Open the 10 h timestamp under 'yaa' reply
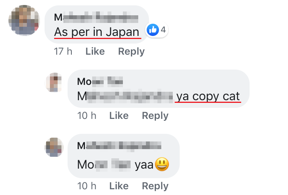This screenshot has width=288, height=195. coord(87,186)
